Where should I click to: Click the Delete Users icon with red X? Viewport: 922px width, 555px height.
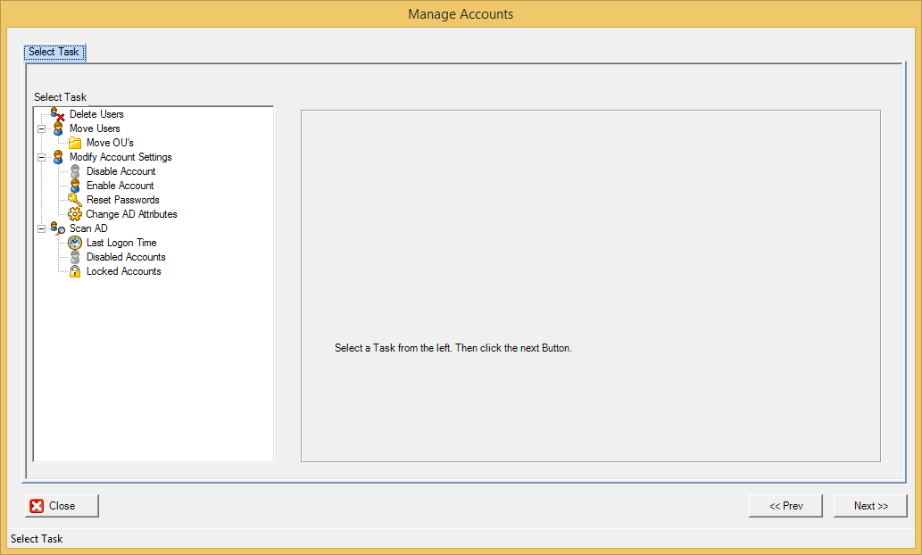click(x=58, y=114)
